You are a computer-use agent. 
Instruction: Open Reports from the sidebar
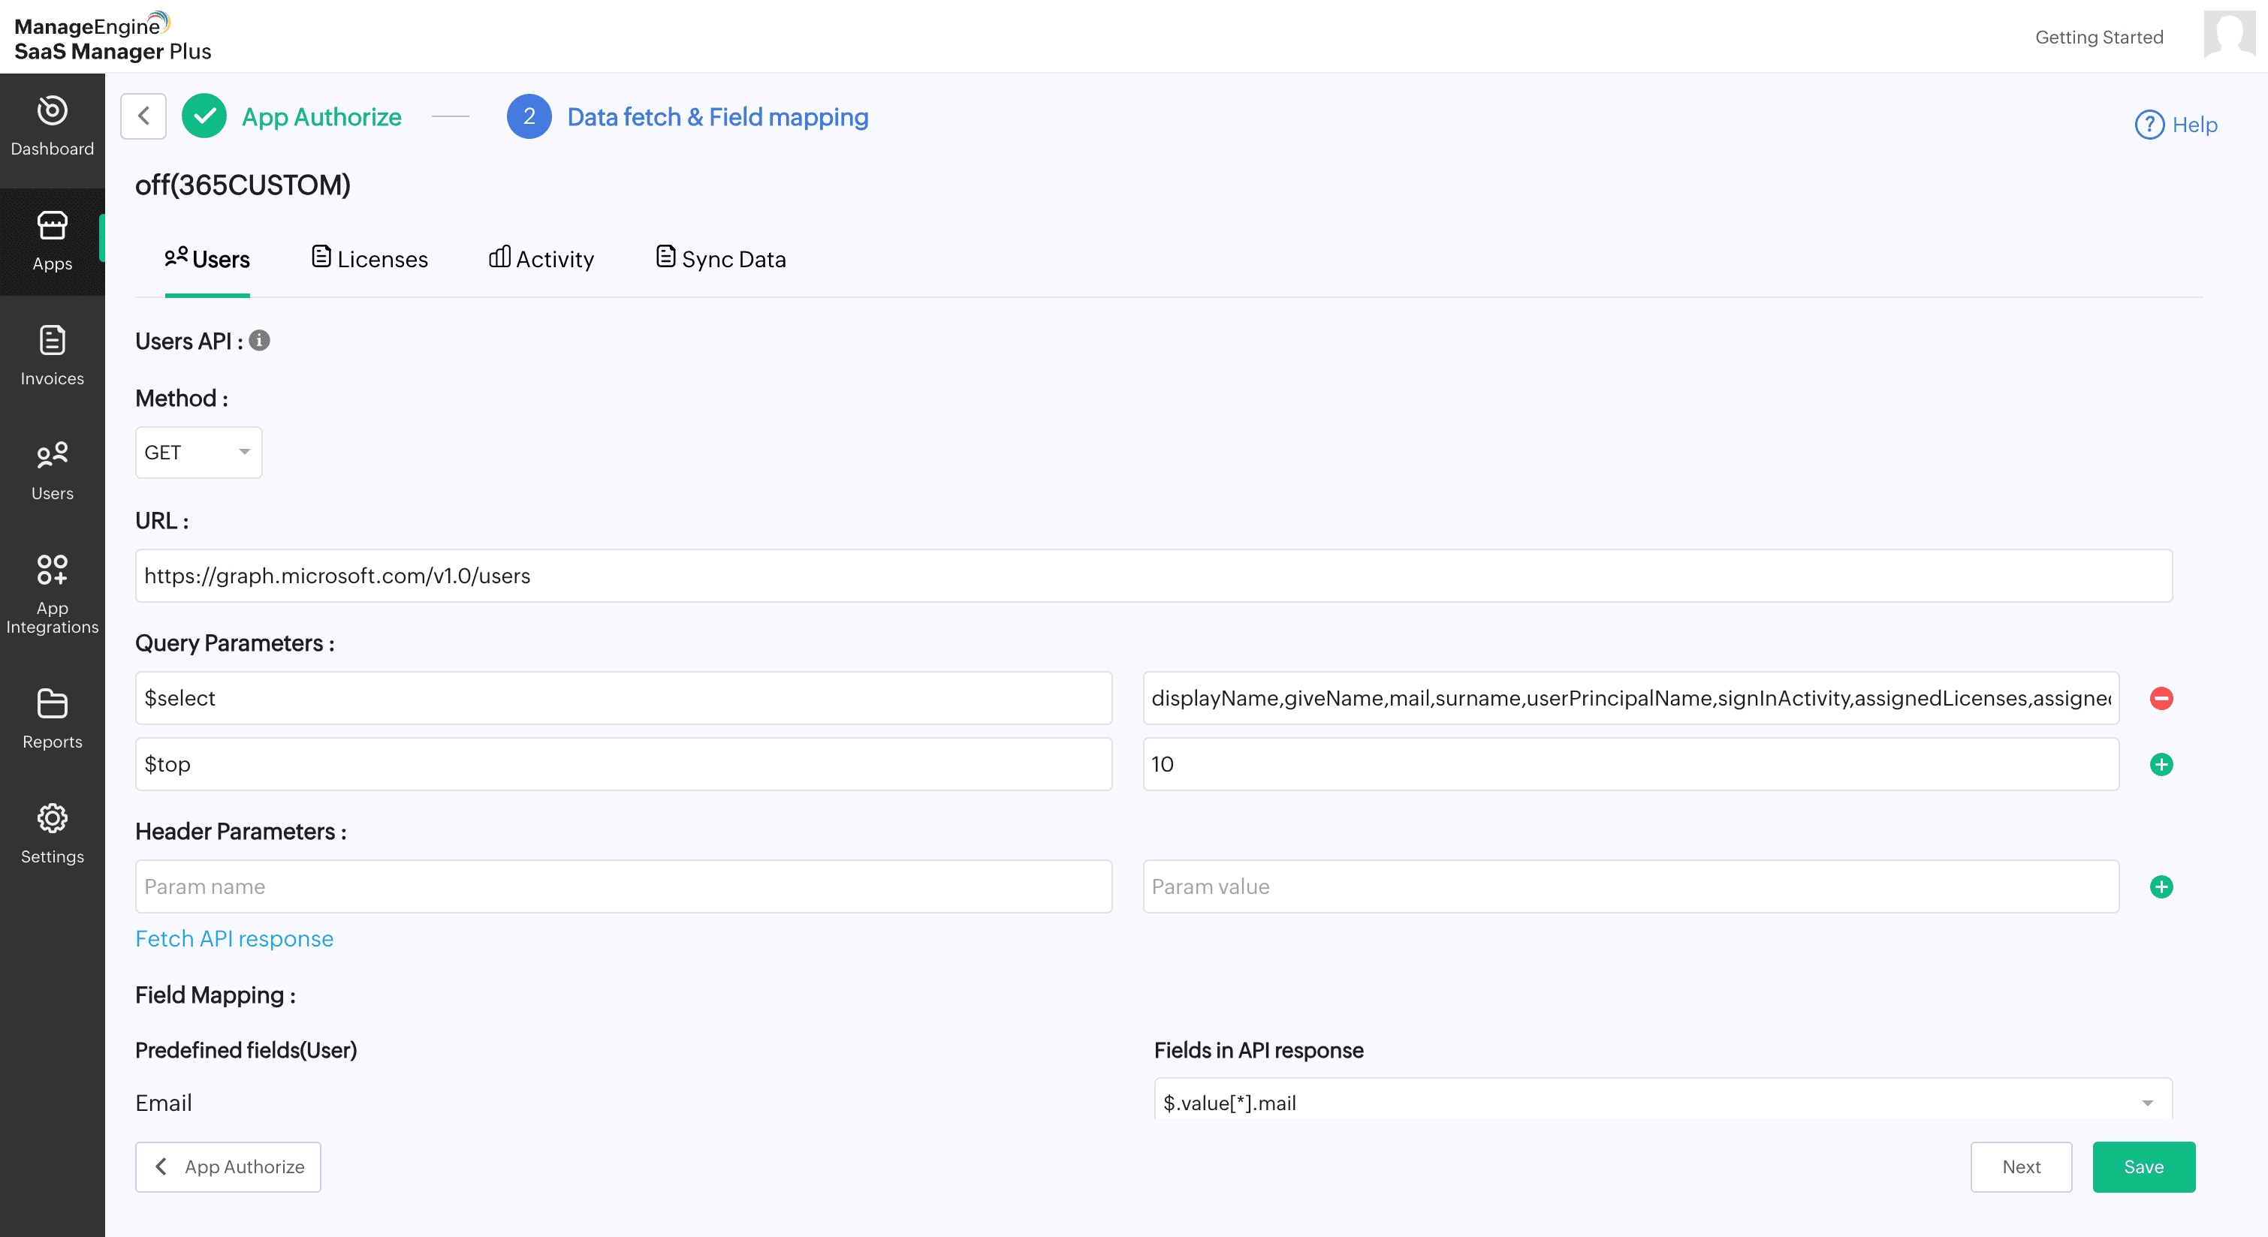(x=52, y=718)
